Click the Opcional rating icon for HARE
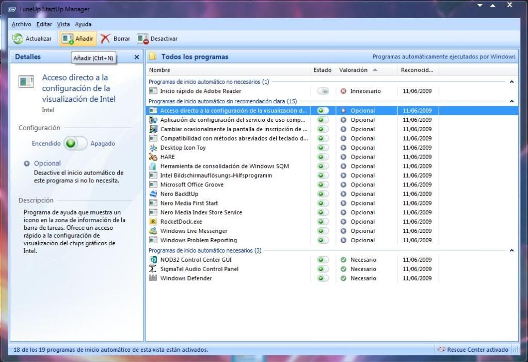Viewport: 528px width, 362px height. click(x=343, y=157)
